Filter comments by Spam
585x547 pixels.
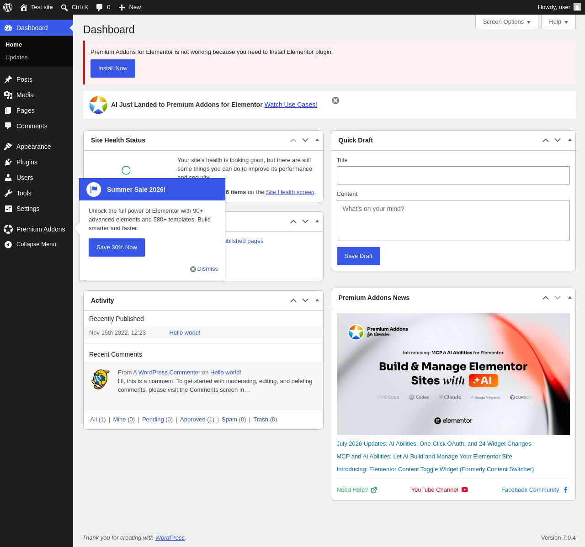point(229,420)
